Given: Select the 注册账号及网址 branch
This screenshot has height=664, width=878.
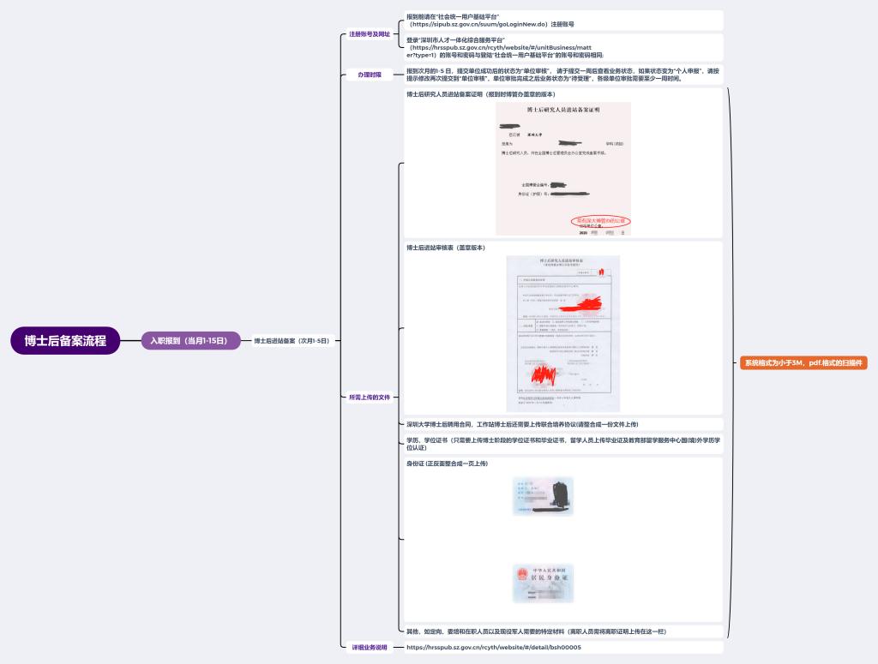Looking at the screenshot, I should tap(370, 34).
